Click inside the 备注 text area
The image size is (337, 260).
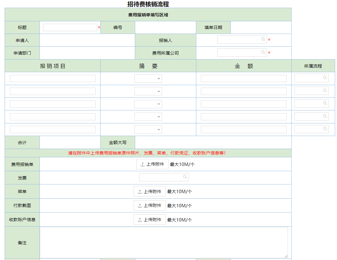coord(164,243)
